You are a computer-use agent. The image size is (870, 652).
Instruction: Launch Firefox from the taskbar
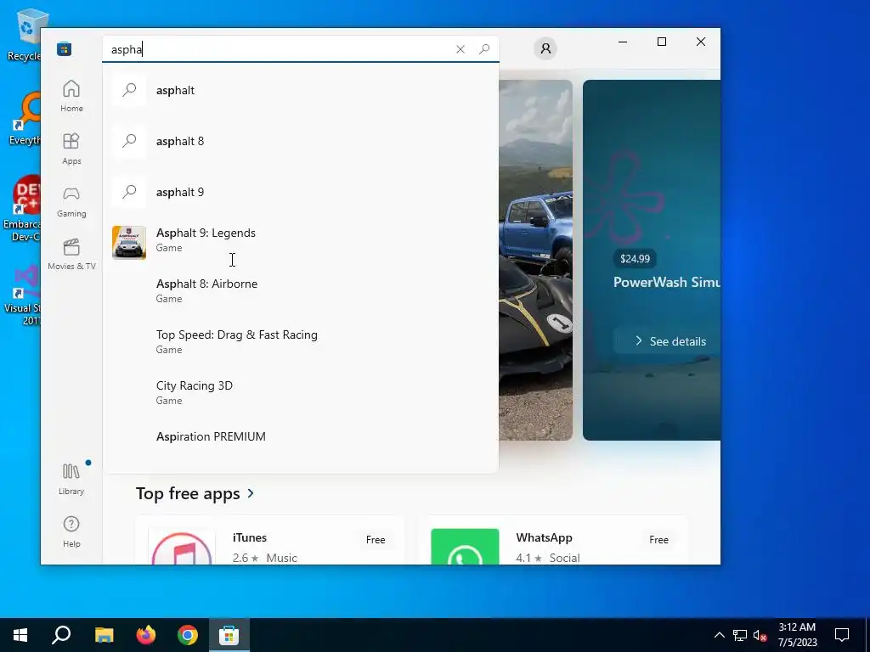146,635
